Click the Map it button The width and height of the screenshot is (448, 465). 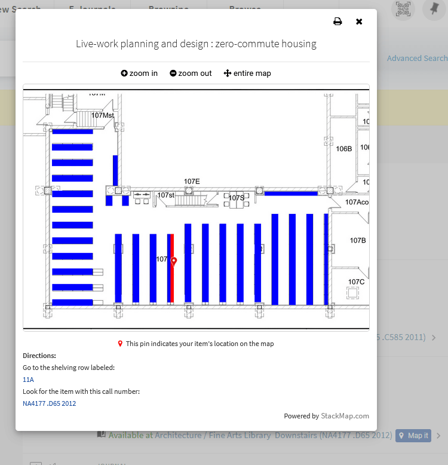tap(413, 436)
